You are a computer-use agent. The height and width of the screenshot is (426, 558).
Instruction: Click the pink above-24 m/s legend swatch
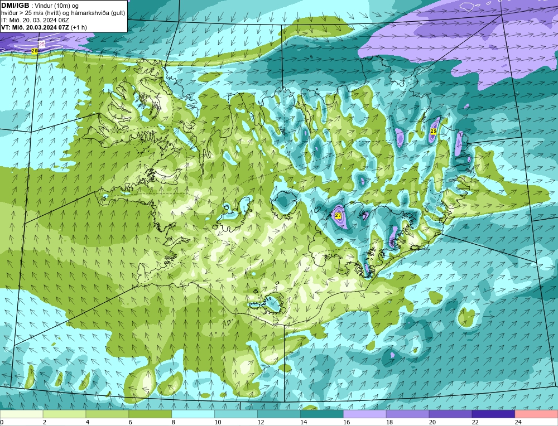536,414
